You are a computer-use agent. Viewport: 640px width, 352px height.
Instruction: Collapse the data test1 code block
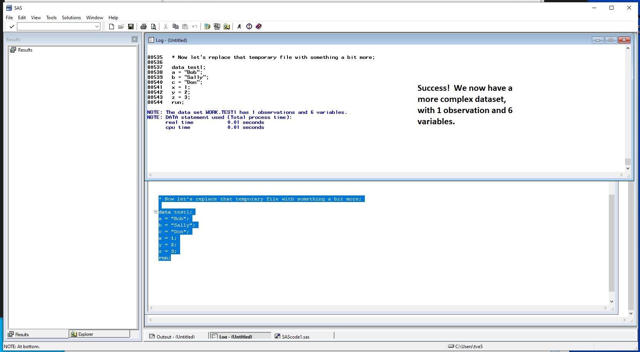[x=155, y=212]
